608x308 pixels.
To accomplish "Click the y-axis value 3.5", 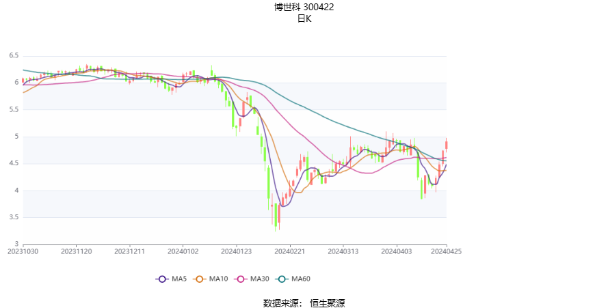I will (14, 217).
